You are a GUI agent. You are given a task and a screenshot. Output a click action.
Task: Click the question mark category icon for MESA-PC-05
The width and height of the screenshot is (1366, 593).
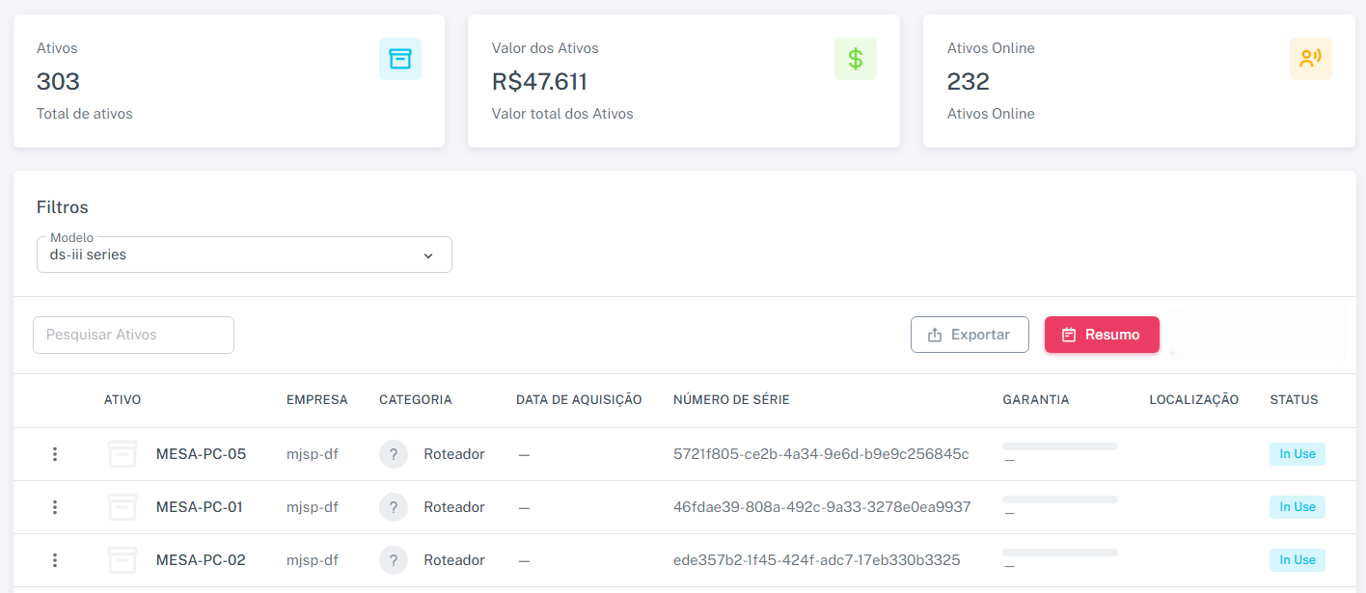[x=394, y=454]
